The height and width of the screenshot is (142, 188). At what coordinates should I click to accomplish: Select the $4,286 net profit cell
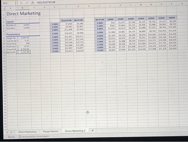tap(78, 24)
